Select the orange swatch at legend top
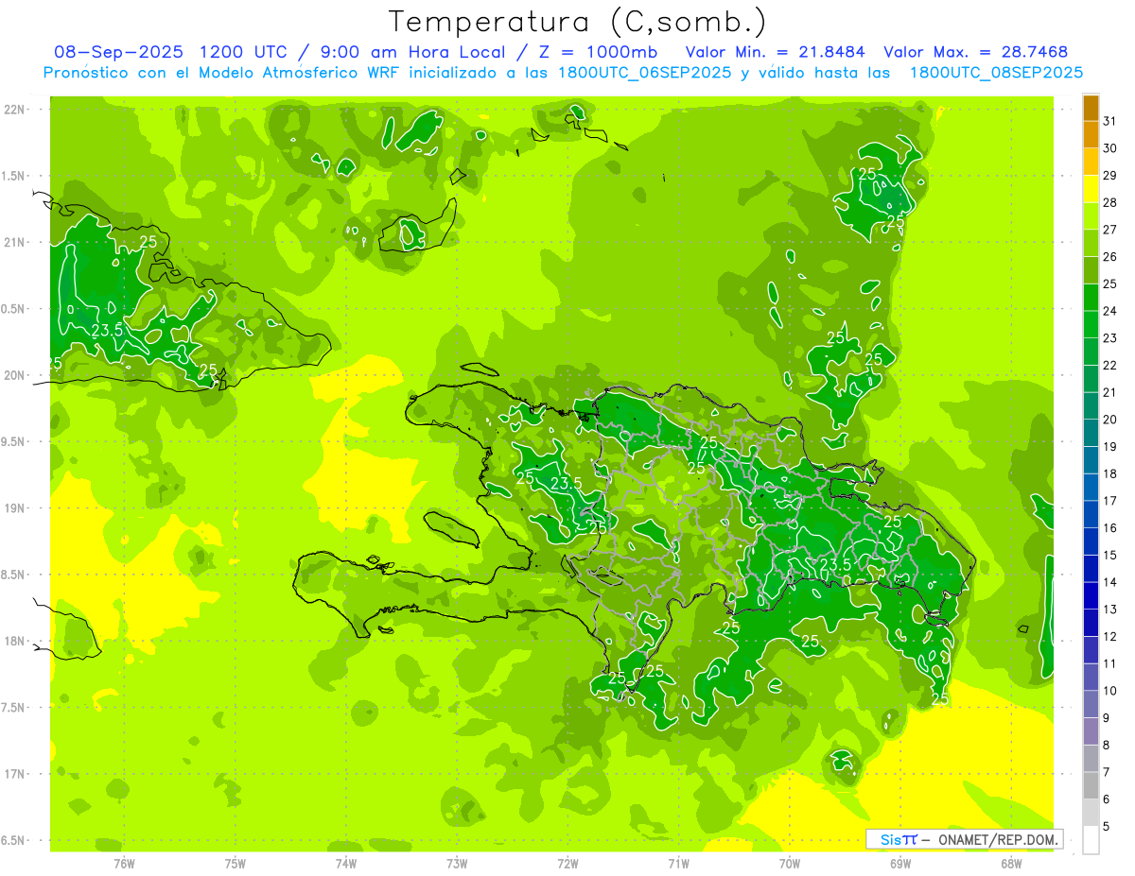The image size is (1135, 876). (1091, 109)
